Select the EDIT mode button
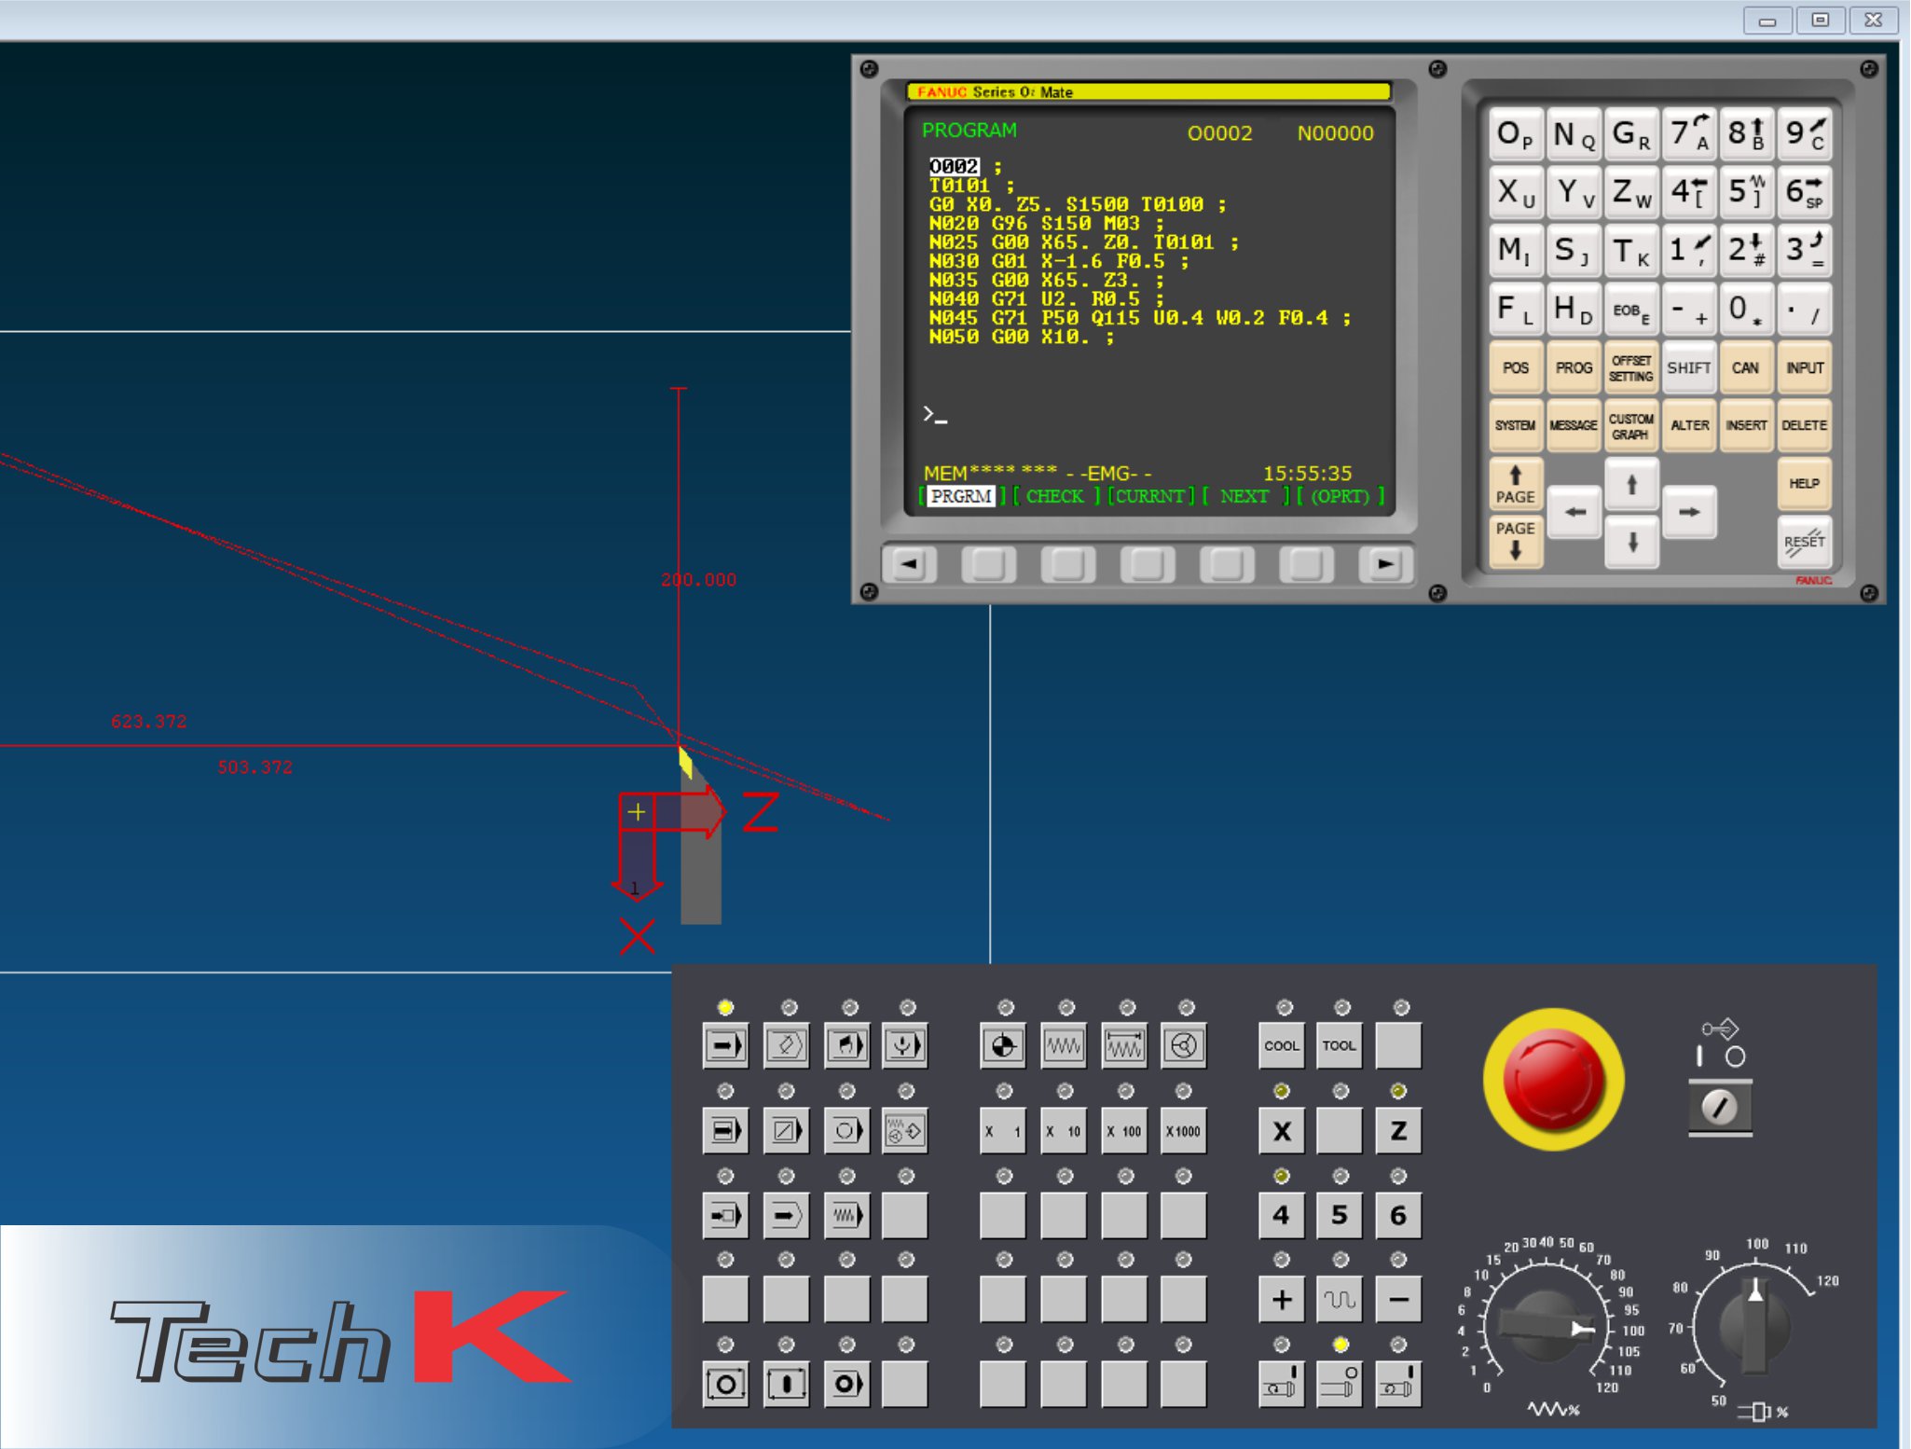 tap(786, 1045)
